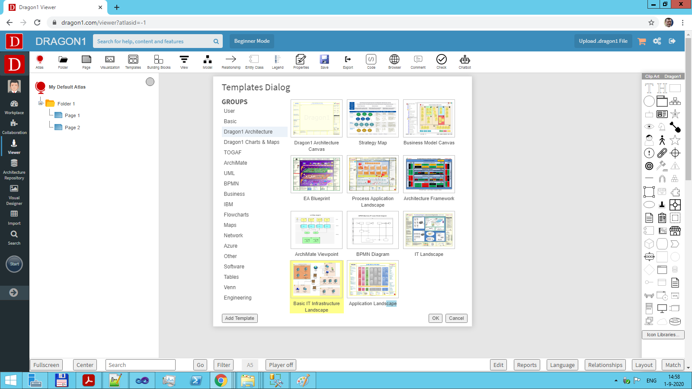This screenshot has height=389, width=692.
Task: Open the Templates toolbar icon
Action: 133,62
